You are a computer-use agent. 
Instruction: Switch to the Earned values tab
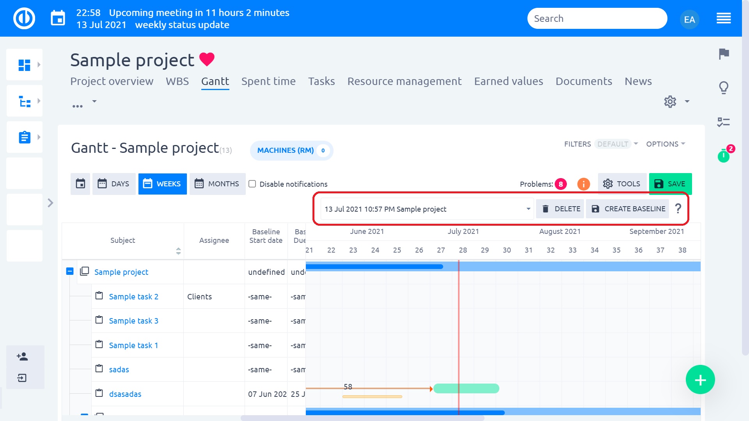508,81
